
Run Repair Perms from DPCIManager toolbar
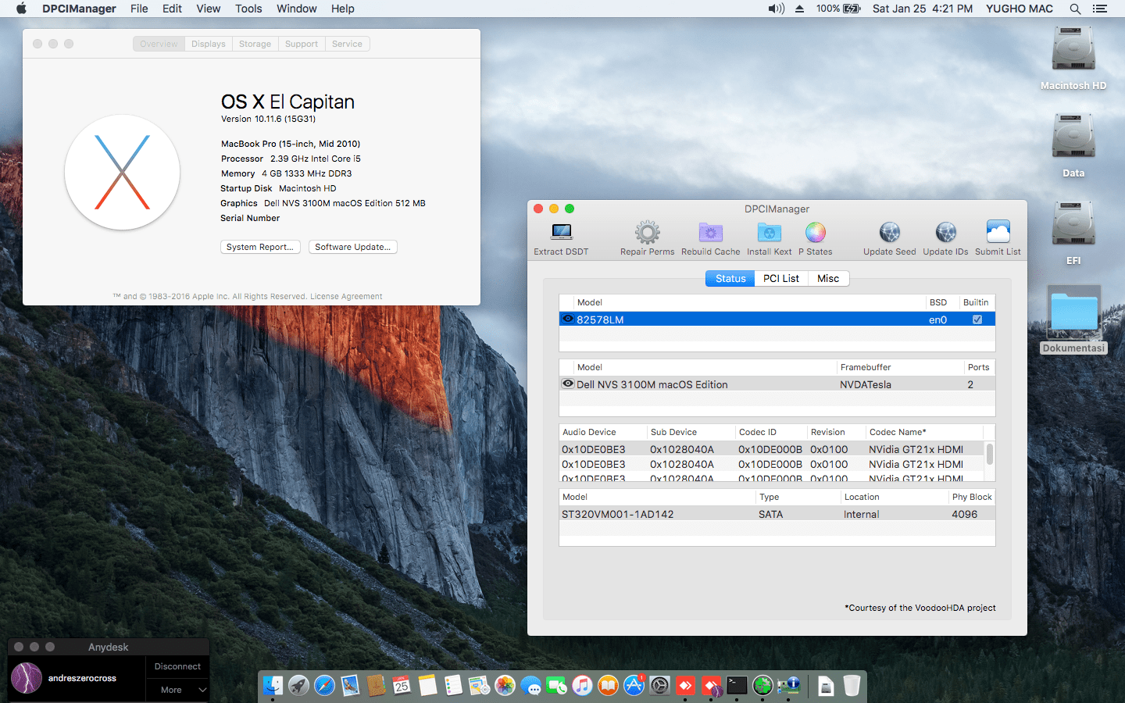coord(647,232)
